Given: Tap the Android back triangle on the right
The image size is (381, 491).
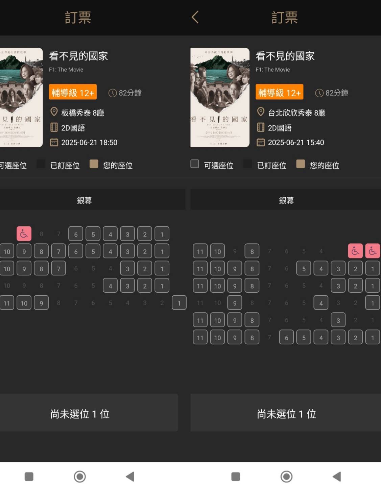Looking at the screenshot, I should [337, 476].
